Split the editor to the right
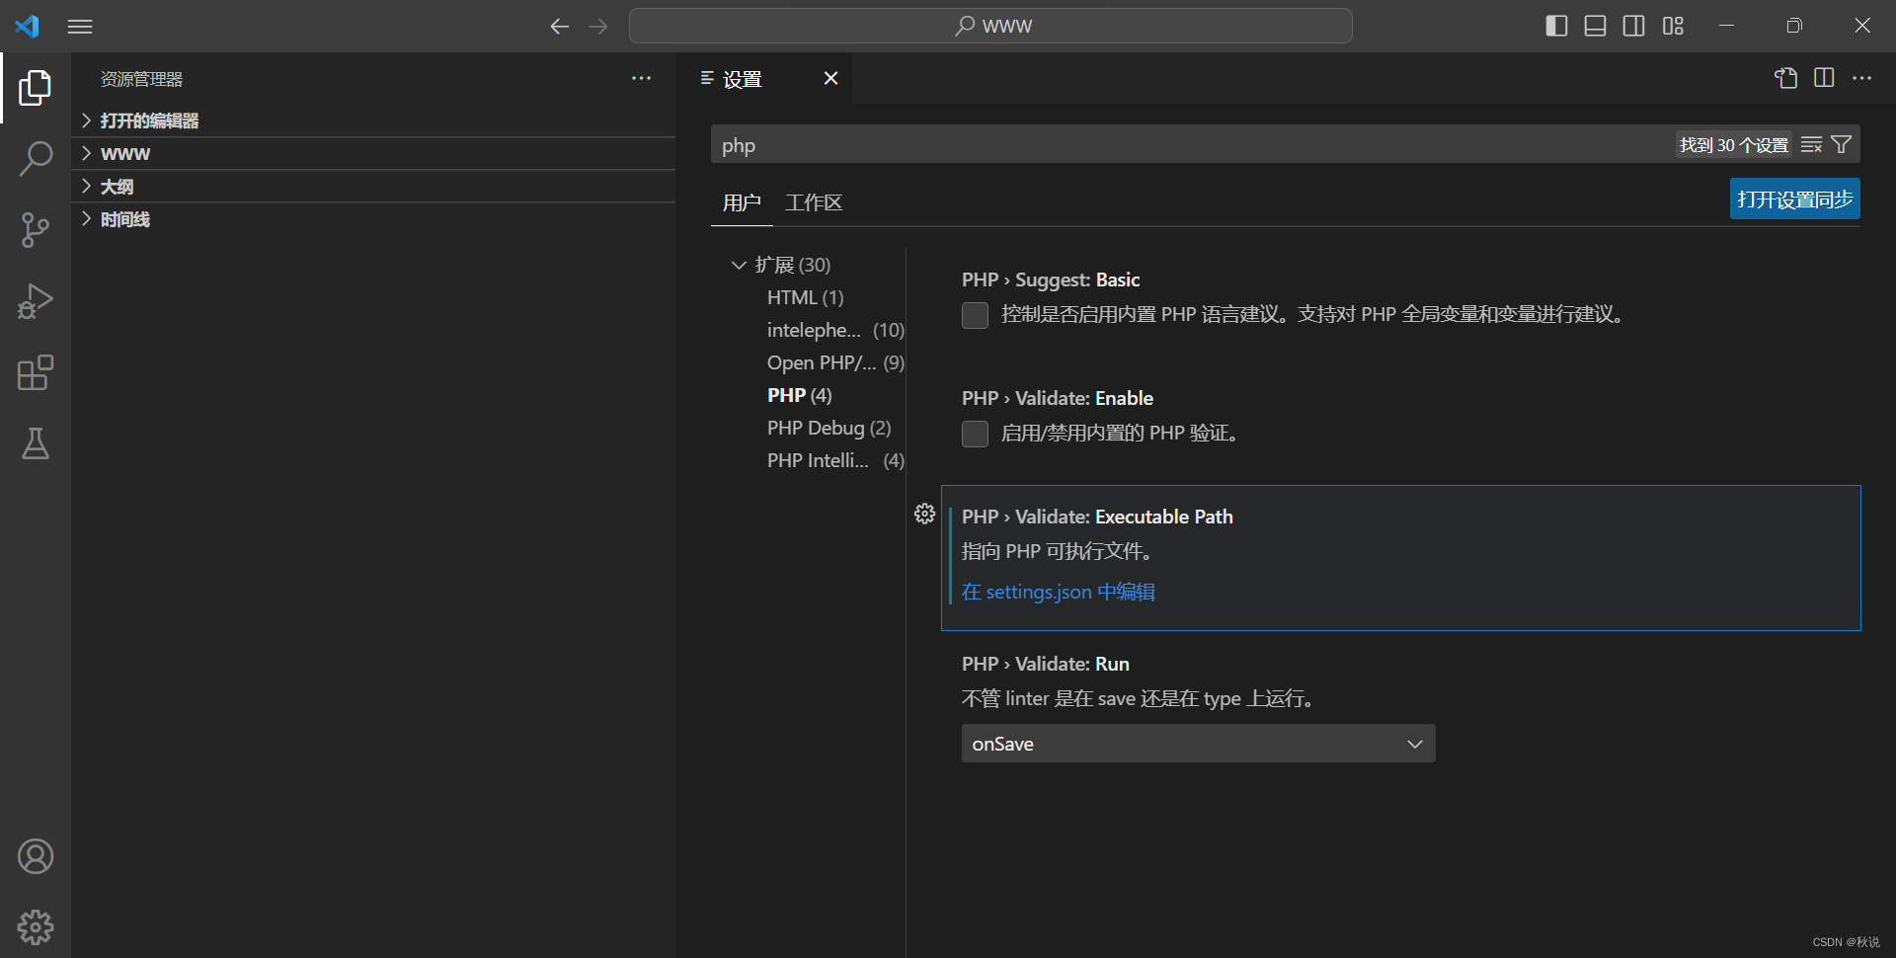Image resolution: width=1896 pixels, height=958 pixels. [1824, 78]
